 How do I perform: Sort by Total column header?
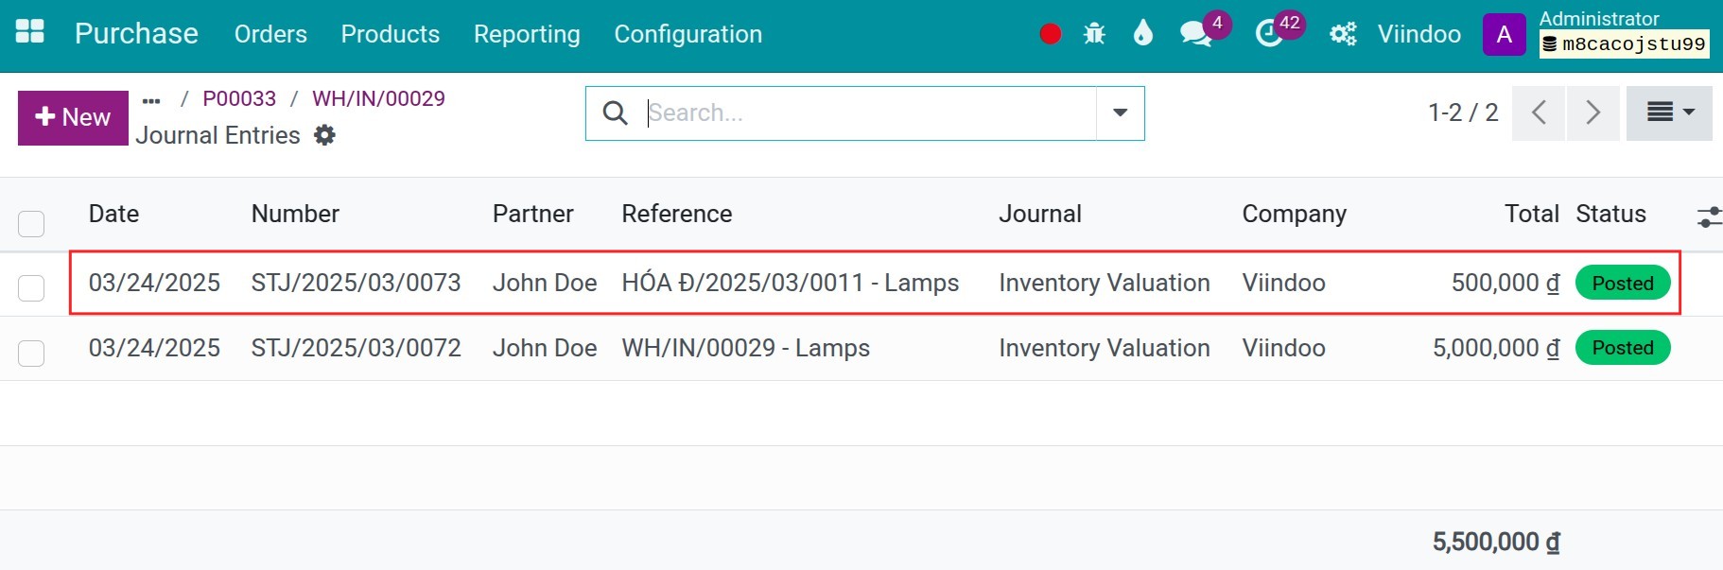click(x=1532, y=214)
